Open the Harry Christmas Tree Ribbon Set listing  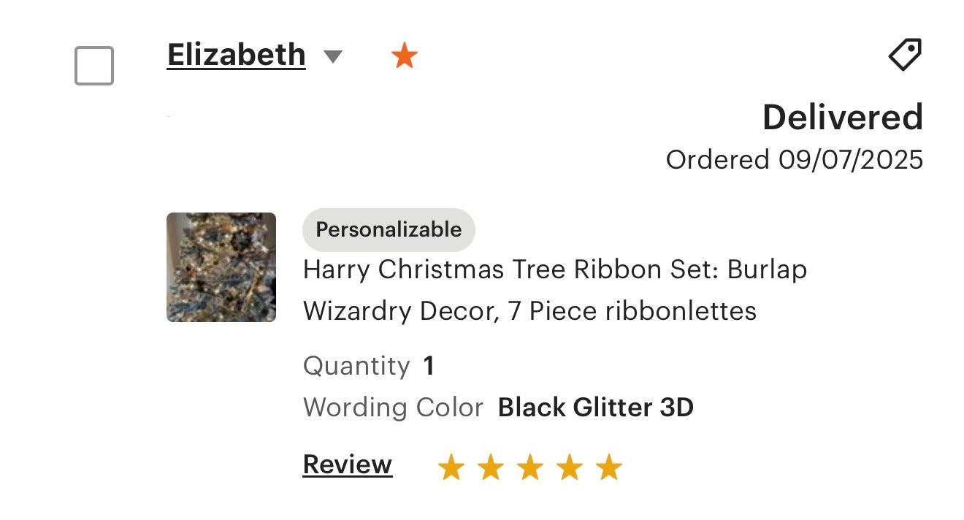[x=554, y=290]
